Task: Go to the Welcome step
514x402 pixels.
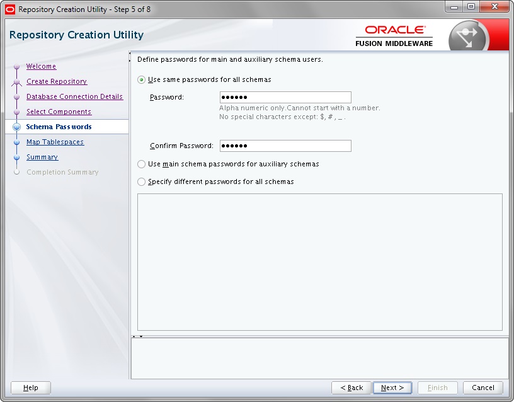Action: tap(42, 66)
